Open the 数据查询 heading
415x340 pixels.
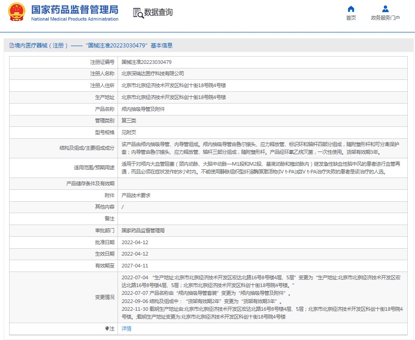coord(158,12)
